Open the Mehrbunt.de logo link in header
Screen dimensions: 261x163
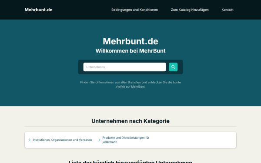38,10
